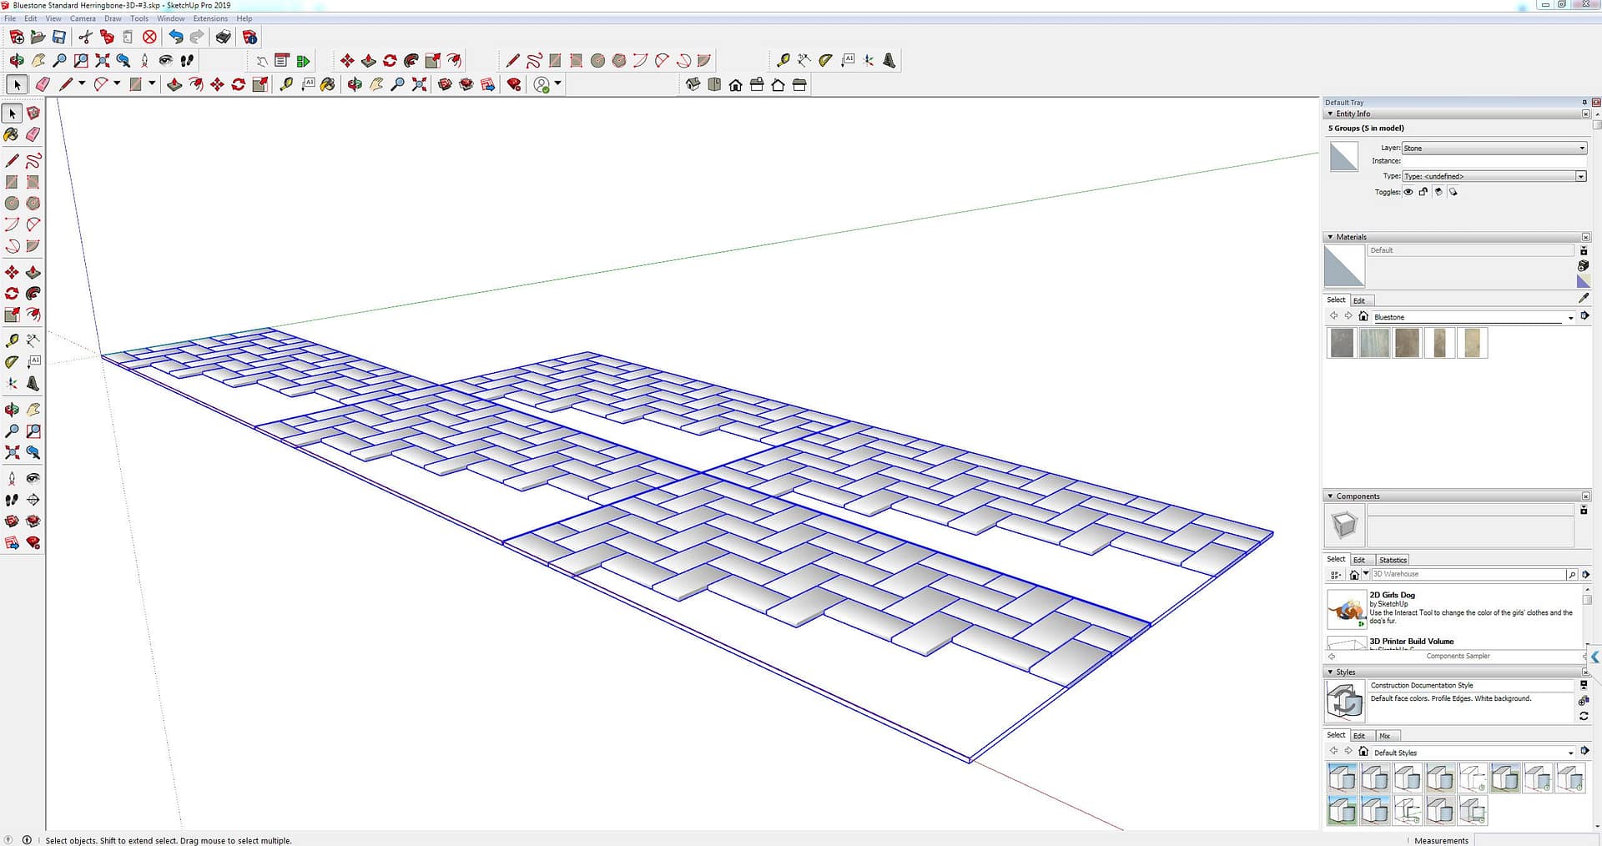Select the Paint Bucket tool in left toolbar

point(12,134)
